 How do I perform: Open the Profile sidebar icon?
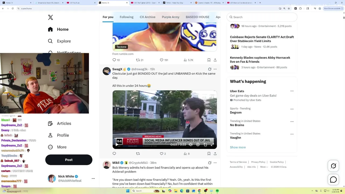[x=50, y=135]
